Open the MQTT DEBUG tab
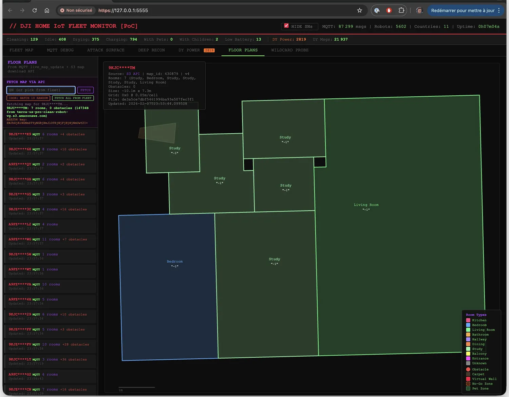Image resolution: width=509 pixels, height=397 pixels. click(x=60, y=50)
